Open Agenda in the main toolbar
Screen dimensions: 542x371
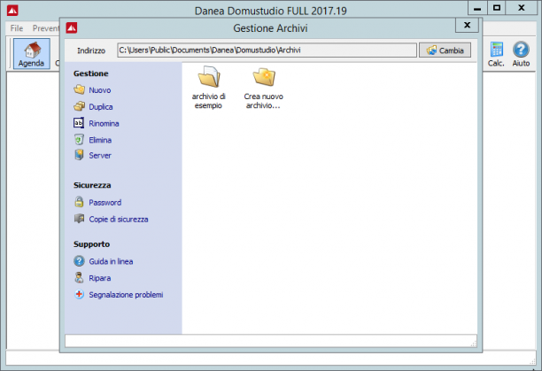[32, 54]
